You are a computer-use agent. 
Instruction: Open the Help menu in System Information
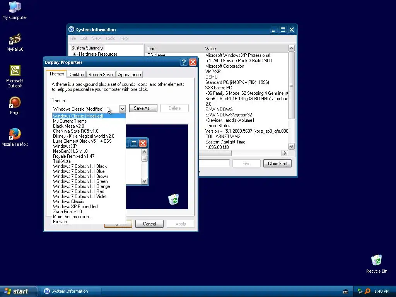click(123, 38)
